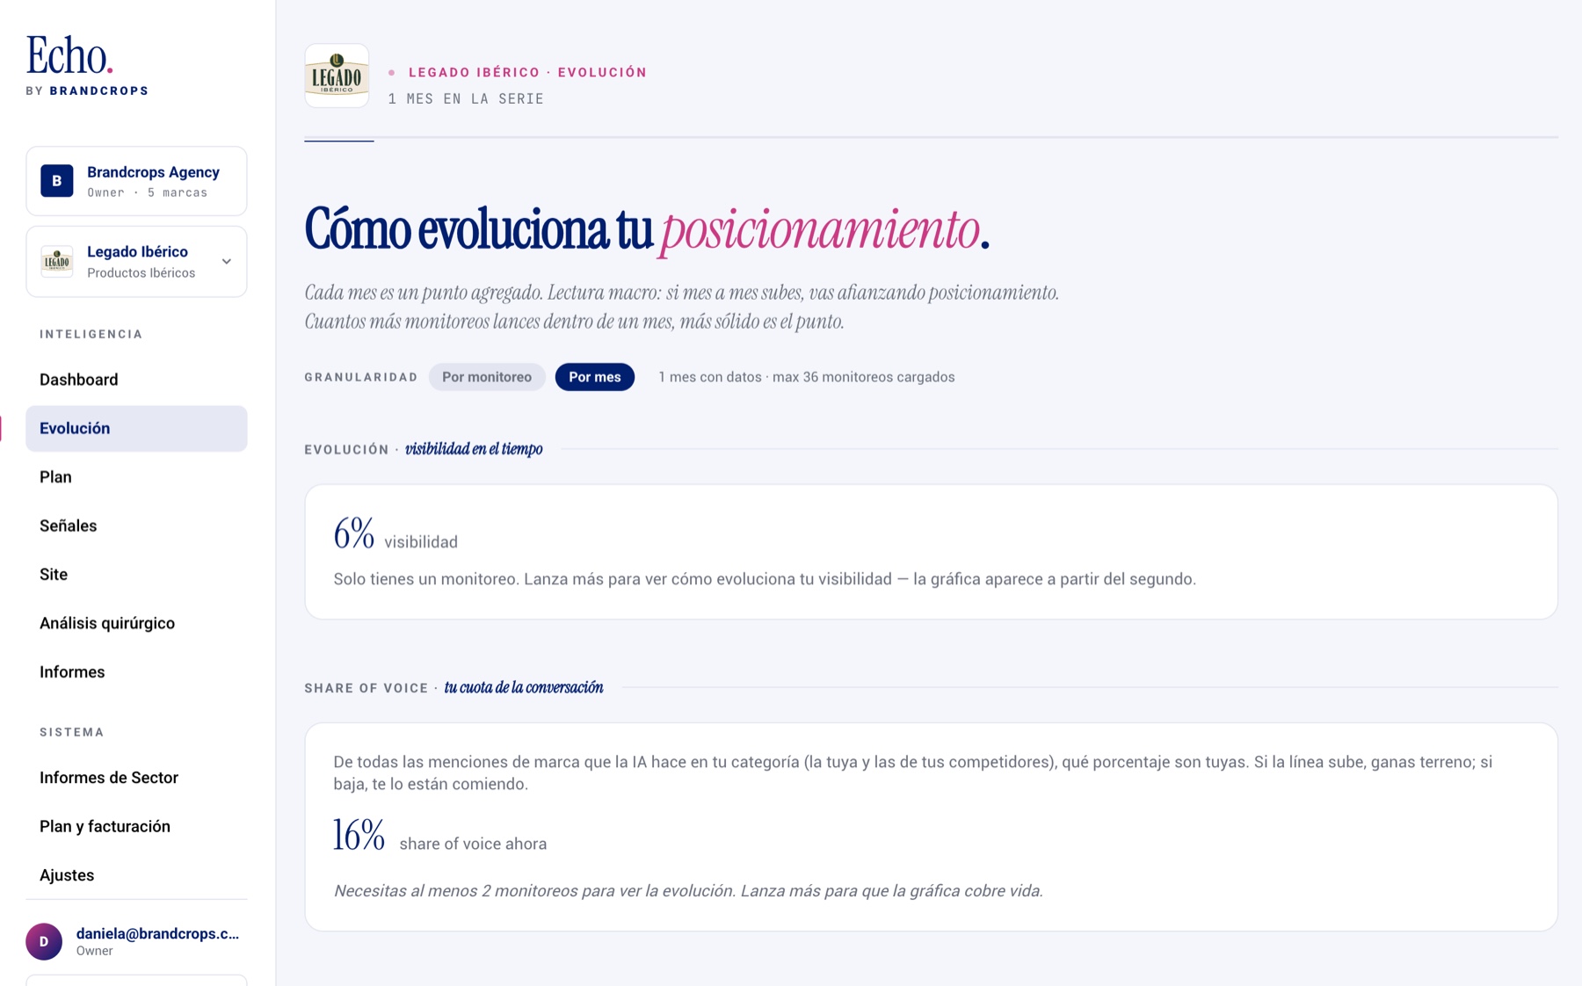Click the 'Necesitas al menos 2 monitoreos' note
This screenshot has width=1582, height=986.
(688, 891)
